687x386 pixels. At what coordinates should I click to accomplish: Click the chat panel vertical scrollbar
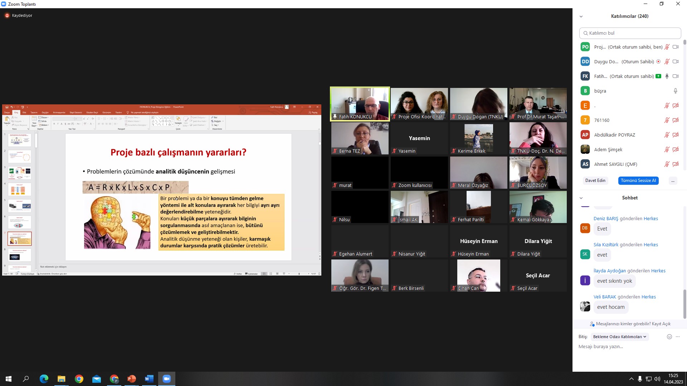[x=684, y=304]
